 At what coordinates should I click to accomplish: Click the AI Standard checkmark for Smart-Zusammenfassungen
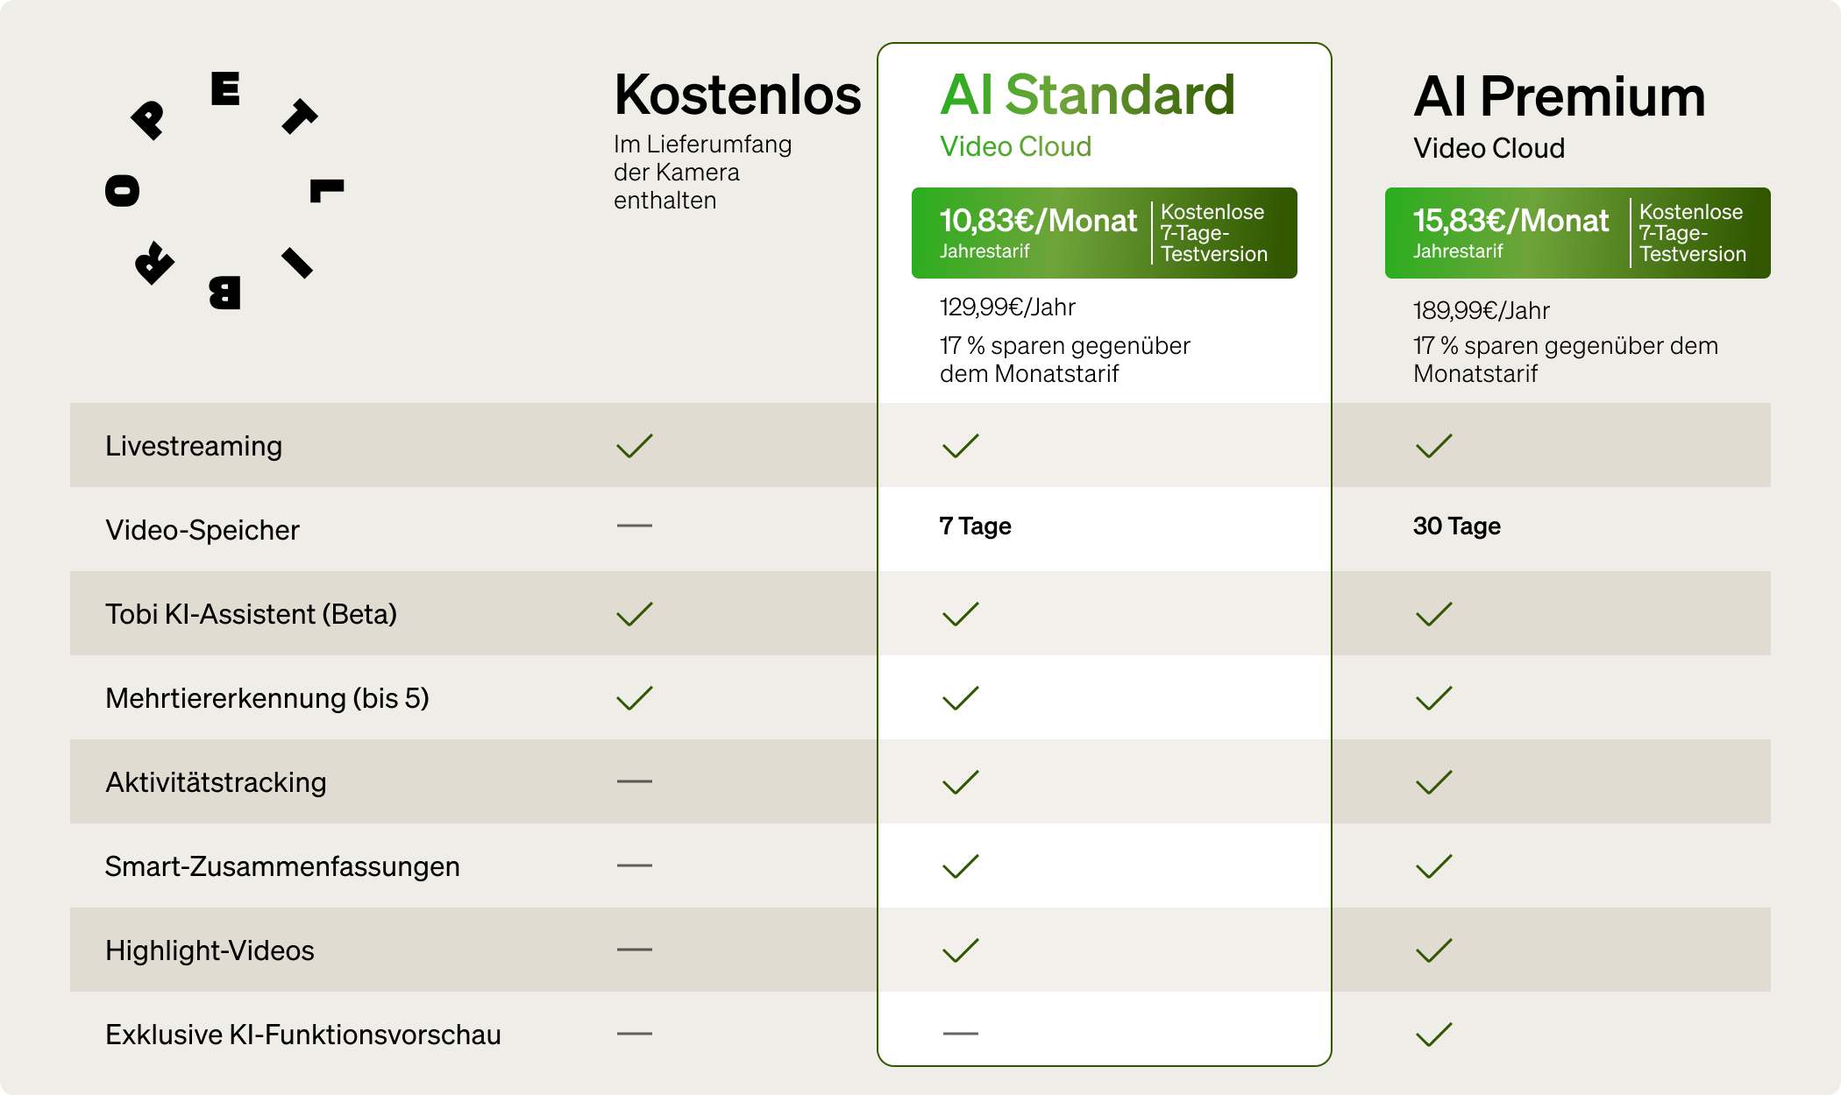[x=960, y=866]
